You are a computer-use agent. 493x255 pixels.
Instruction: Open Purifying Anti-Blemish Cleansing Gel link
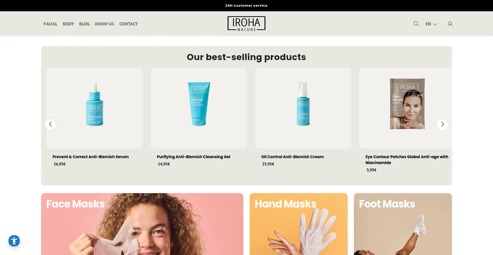pos(194,157)
